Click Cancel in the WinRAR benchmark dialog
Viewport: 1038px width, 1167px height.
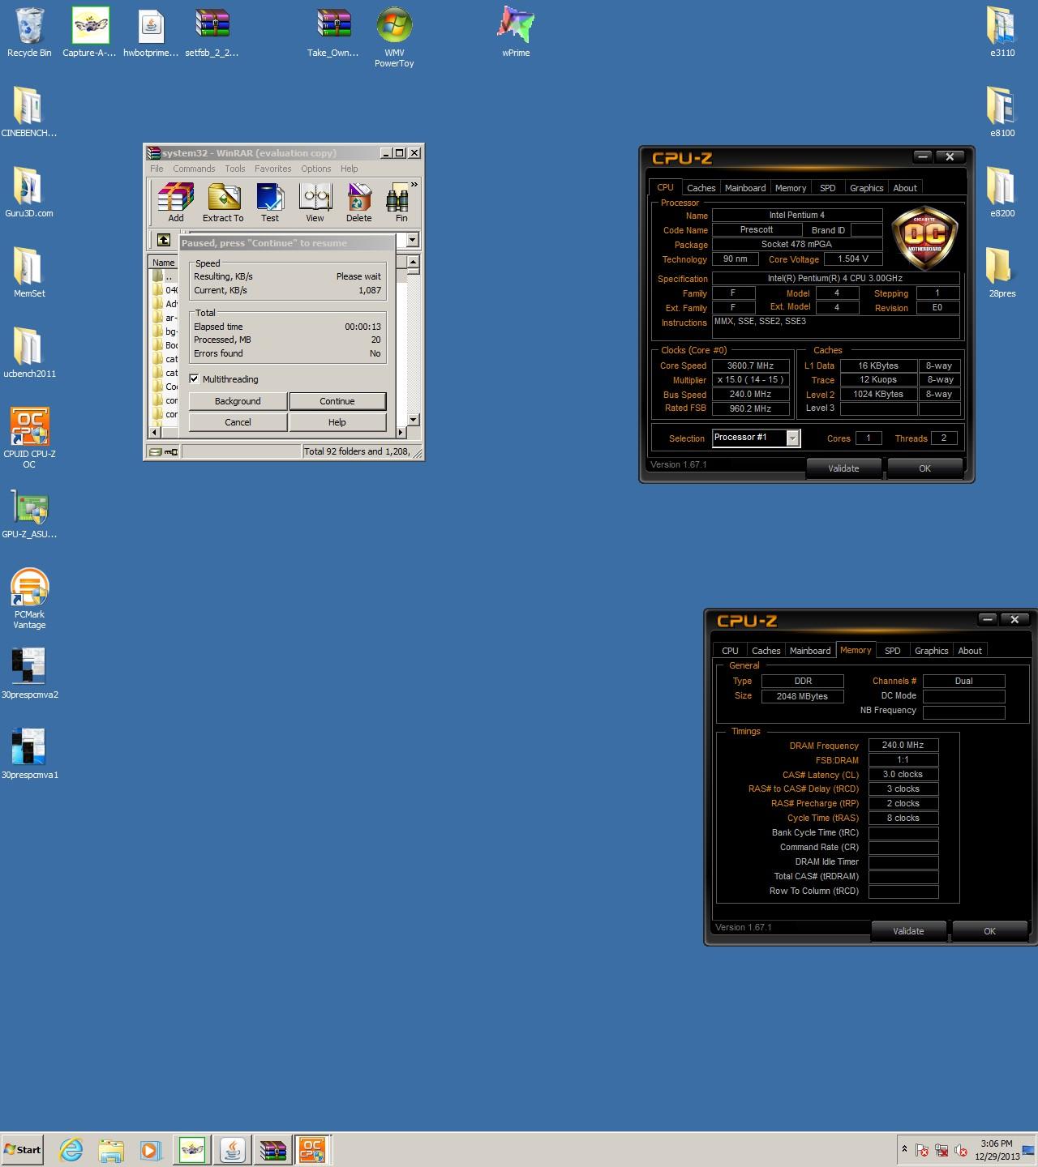click(x=238, y=422)
